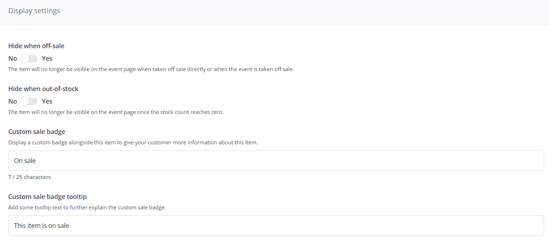This screenshot has width=549, height=244.
Task: Click 'No' next to Hide when off-sale
Action: coord(12,59)
